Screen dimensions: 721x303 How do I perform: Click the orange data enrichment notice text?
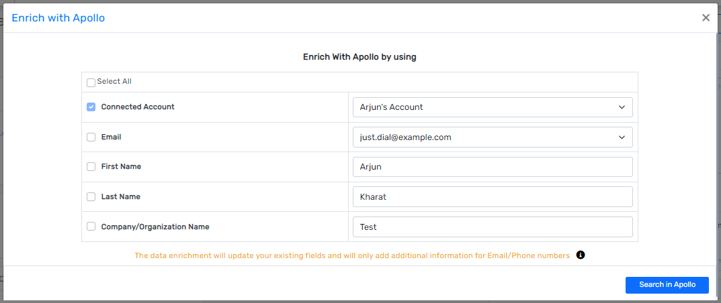tap(352, 255)
